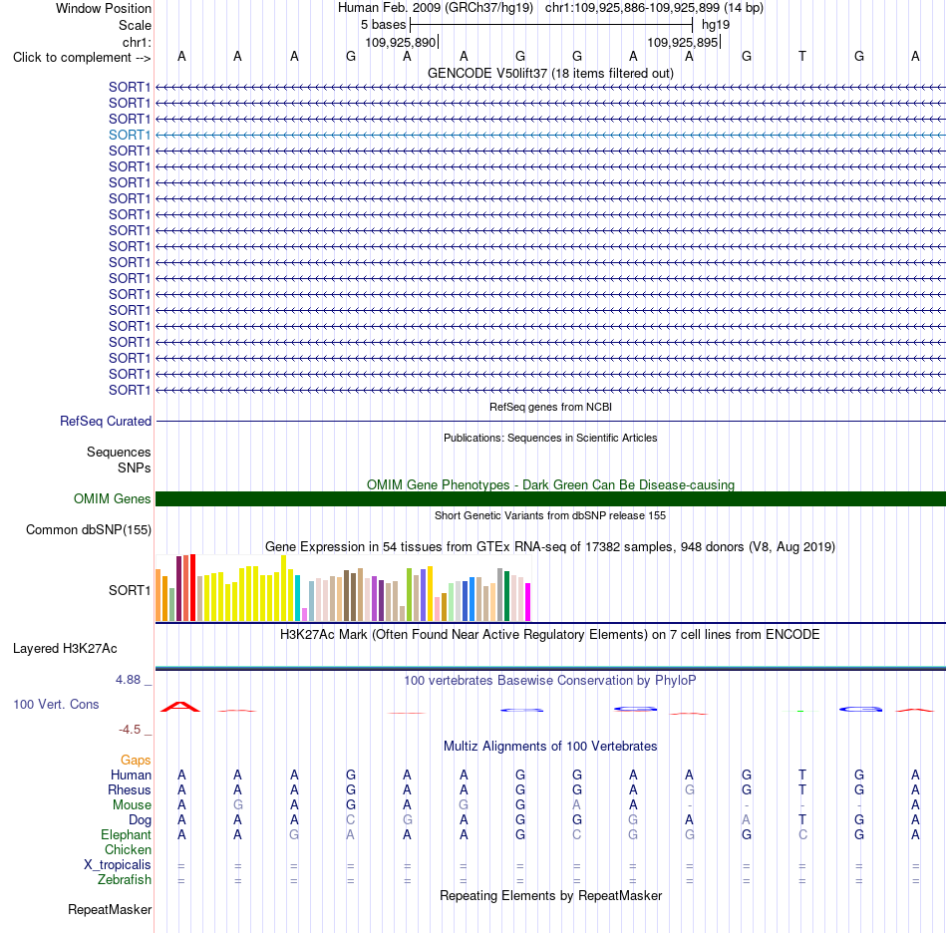Click the grey G mismatch in the Rhesus row
Viewport: 947px width, 933px height.
click(689, 789)
